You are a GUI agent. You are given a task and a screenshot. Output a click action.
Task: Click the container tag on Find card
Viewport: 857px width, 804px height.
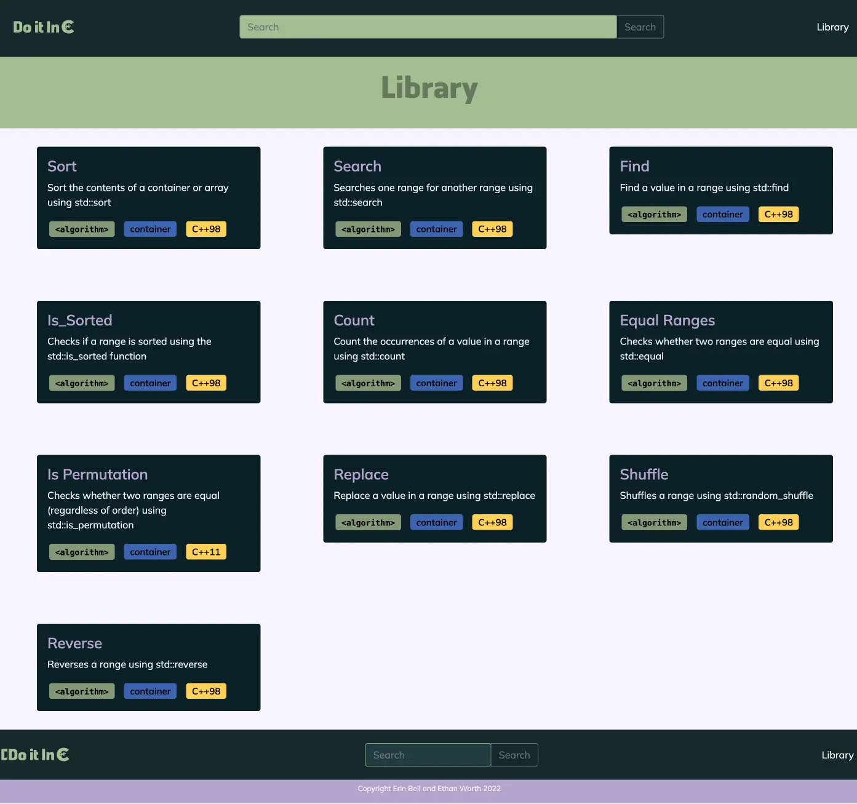pyautogui.click(x=723, y=214)
